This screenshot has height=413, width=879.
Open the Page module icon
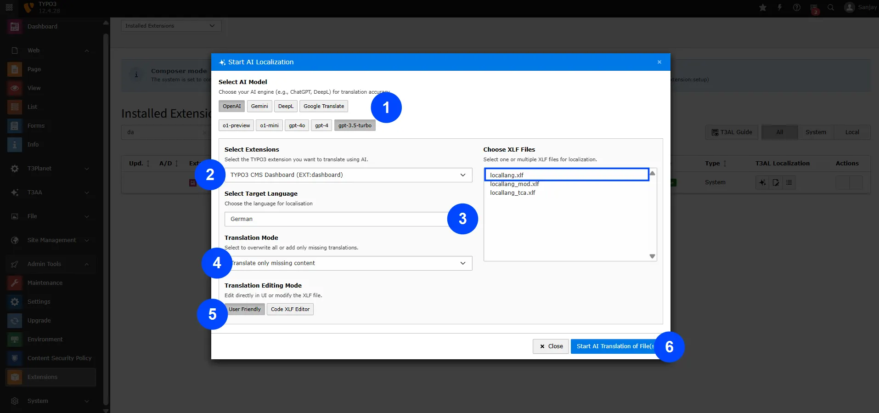[15, 69]
